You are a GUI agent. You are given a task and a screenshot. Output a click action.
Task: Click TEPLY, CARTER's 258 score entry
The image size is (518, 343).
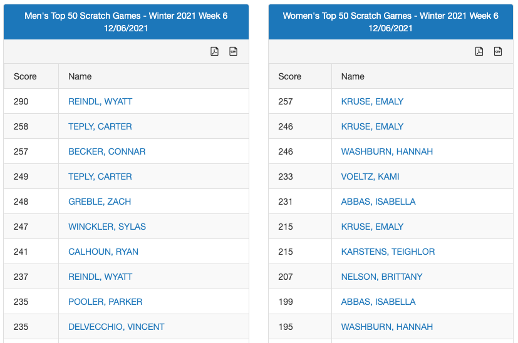(x=100, y=126)
